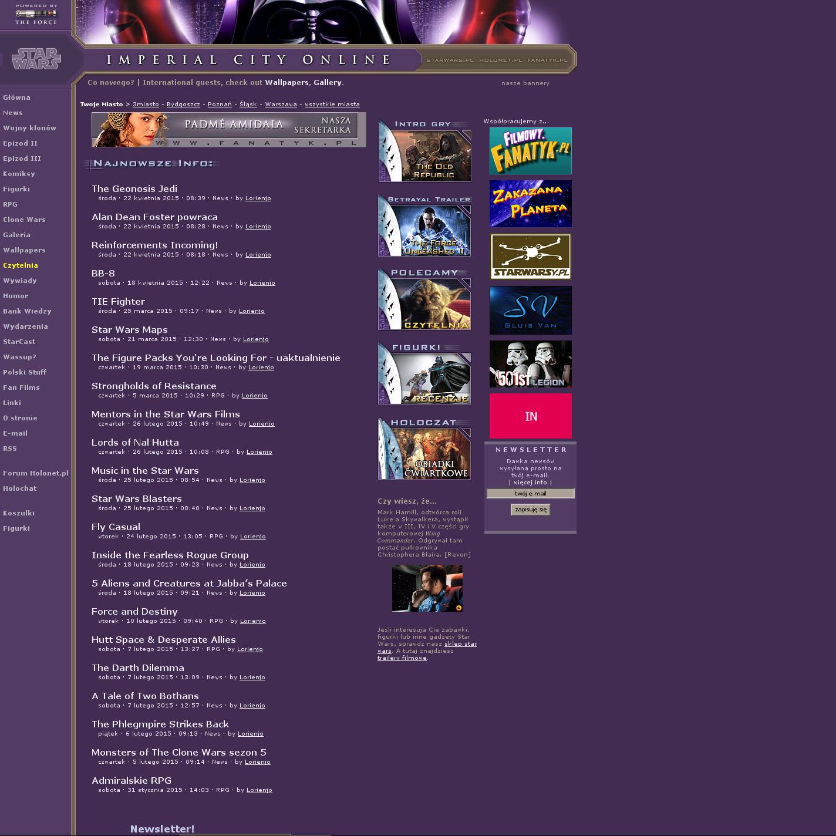
Task: Open the Filmowy Fanatyk.pl partner banner
Action: (530, 151)
